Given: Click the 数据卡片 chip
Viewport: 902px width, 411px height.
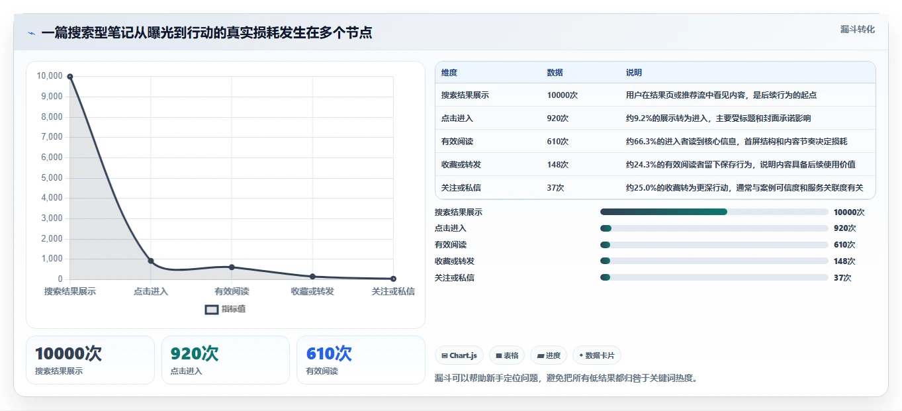Looking at the screenshot, I should click(597, 355).
